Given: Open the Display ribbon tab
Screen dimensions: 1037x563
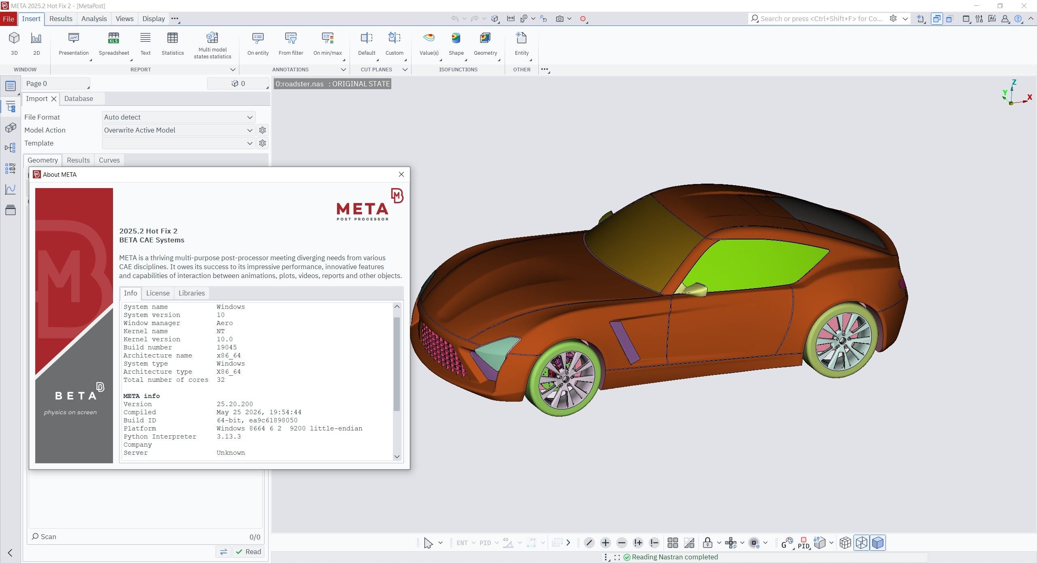Looking at the screenshot, I should click(154, 19).
